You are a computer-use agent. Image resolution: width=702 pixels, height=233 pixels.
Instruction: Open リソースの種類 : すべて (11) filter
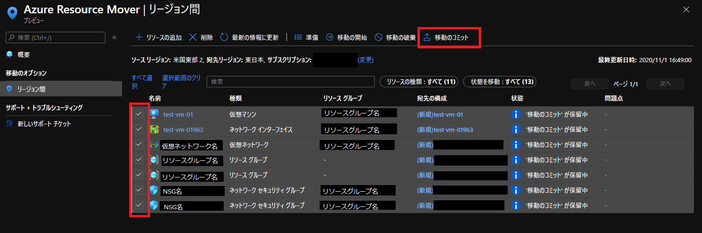(x=419, y=82)
